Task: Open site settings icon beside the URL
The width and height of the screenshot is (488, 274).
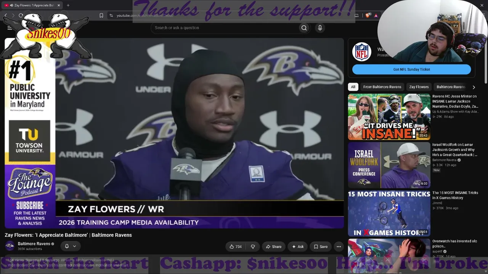Action: [x=111, y=16]
